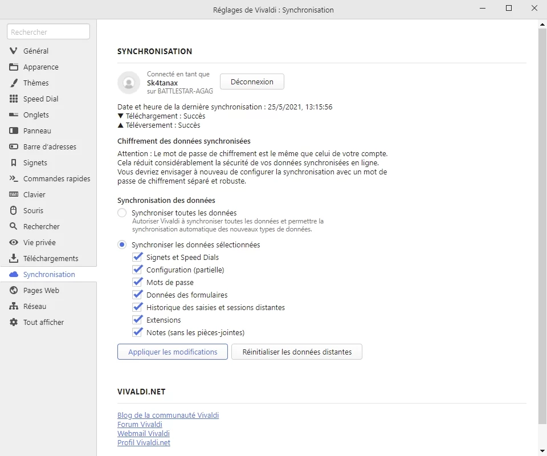Click the Réseau network icon

(x=13, y=306)
